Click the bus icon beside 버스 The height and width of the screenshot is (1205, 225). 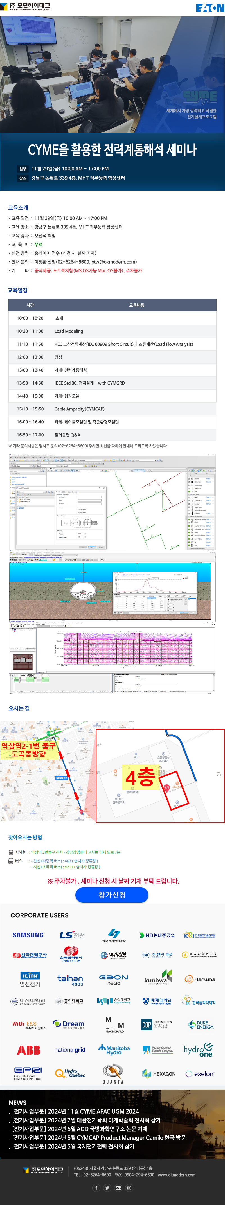point(11,861)
